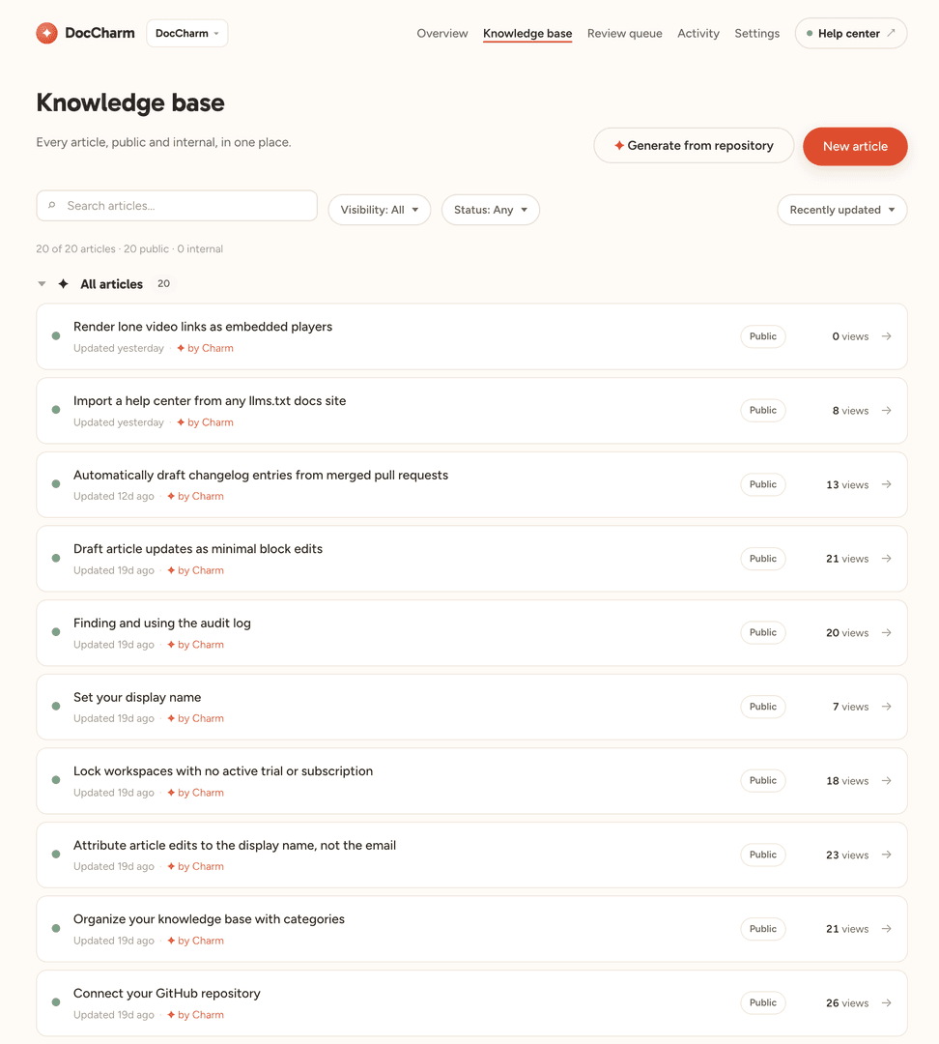Open the Visibility: All filter dropdown
The height and width of the screenshot is (1044, 939).
[380, 210]
